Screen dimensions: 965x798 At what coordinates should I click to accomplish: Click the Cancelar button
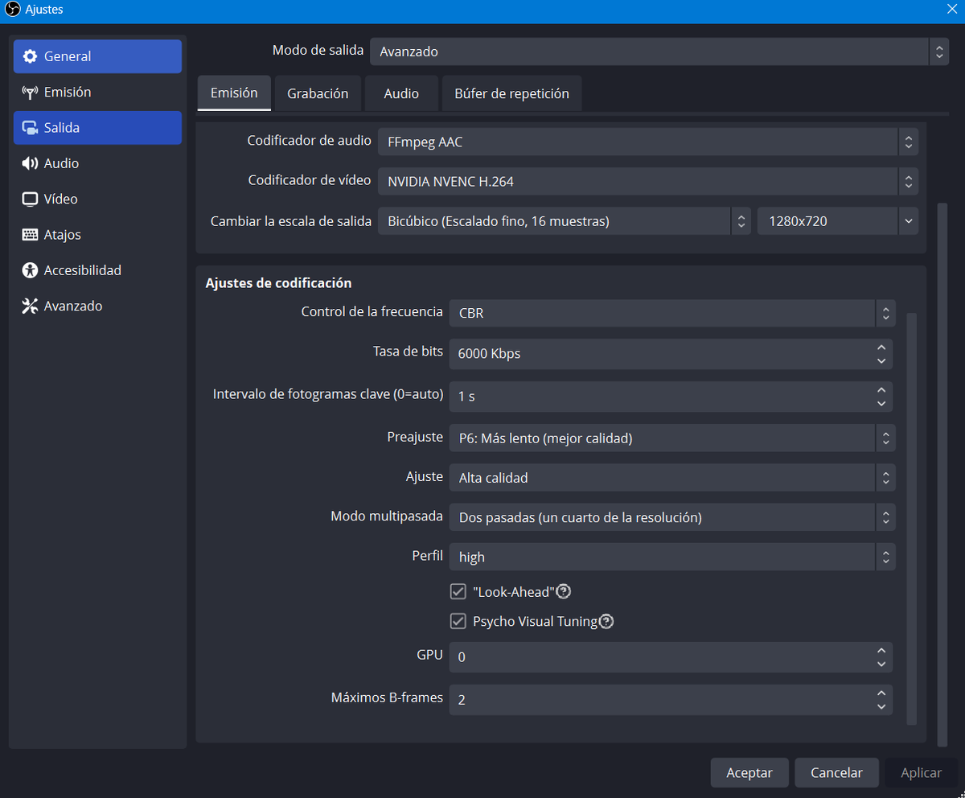point(836,772)
